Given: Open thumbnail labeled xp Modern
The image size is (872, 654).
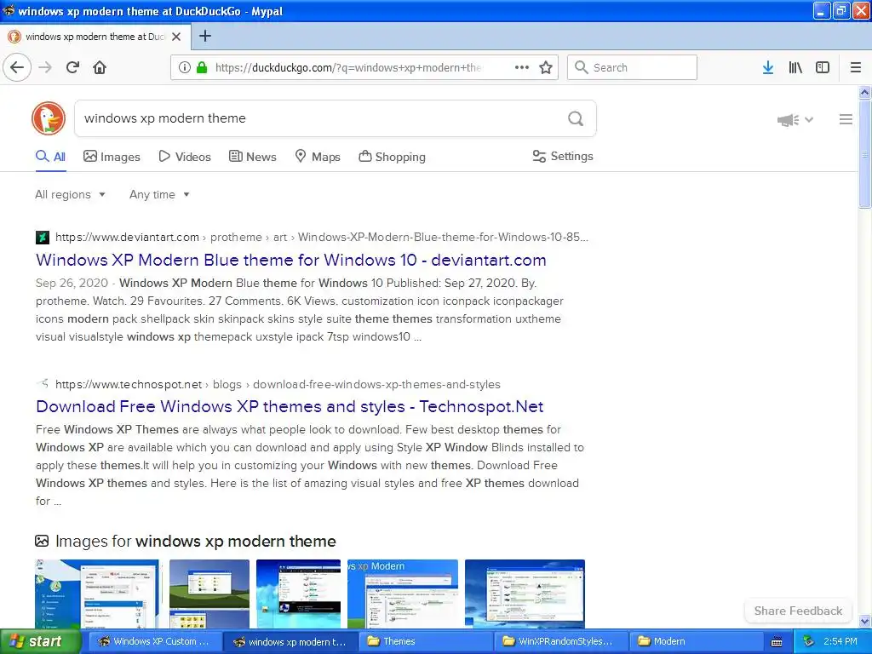Looking at the screenshot, I should pyautogui.click(x=403, y=594).
